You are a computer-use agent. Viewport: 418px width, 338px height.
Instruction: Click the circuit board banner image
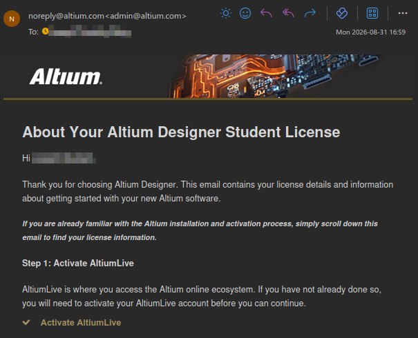click(x=274, y=76)
